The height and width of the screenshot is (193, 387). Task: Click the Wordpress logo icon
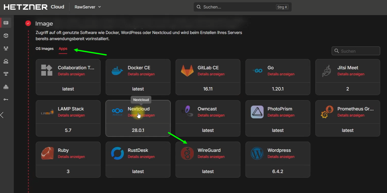coord(257,153)
